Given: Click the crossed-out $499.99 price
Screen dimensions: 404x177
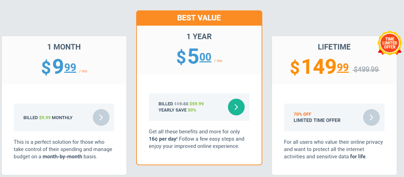Looking at the screenshot, I should 366,69.
